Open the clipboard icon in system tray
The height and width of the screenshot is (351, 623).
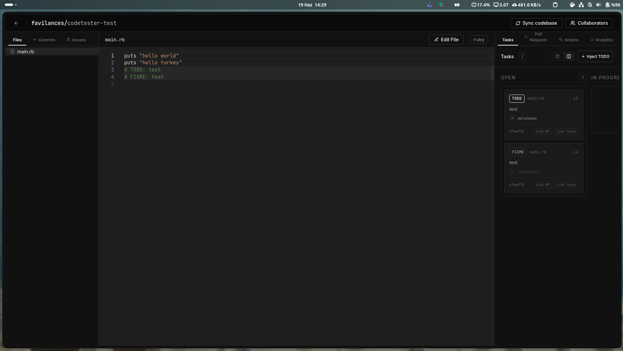[555, 5]
